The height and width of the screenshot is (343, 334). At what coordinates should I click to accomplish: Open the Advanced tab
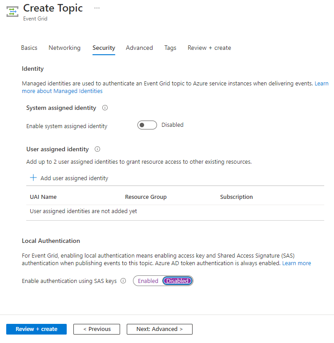(x=139, y=48)
